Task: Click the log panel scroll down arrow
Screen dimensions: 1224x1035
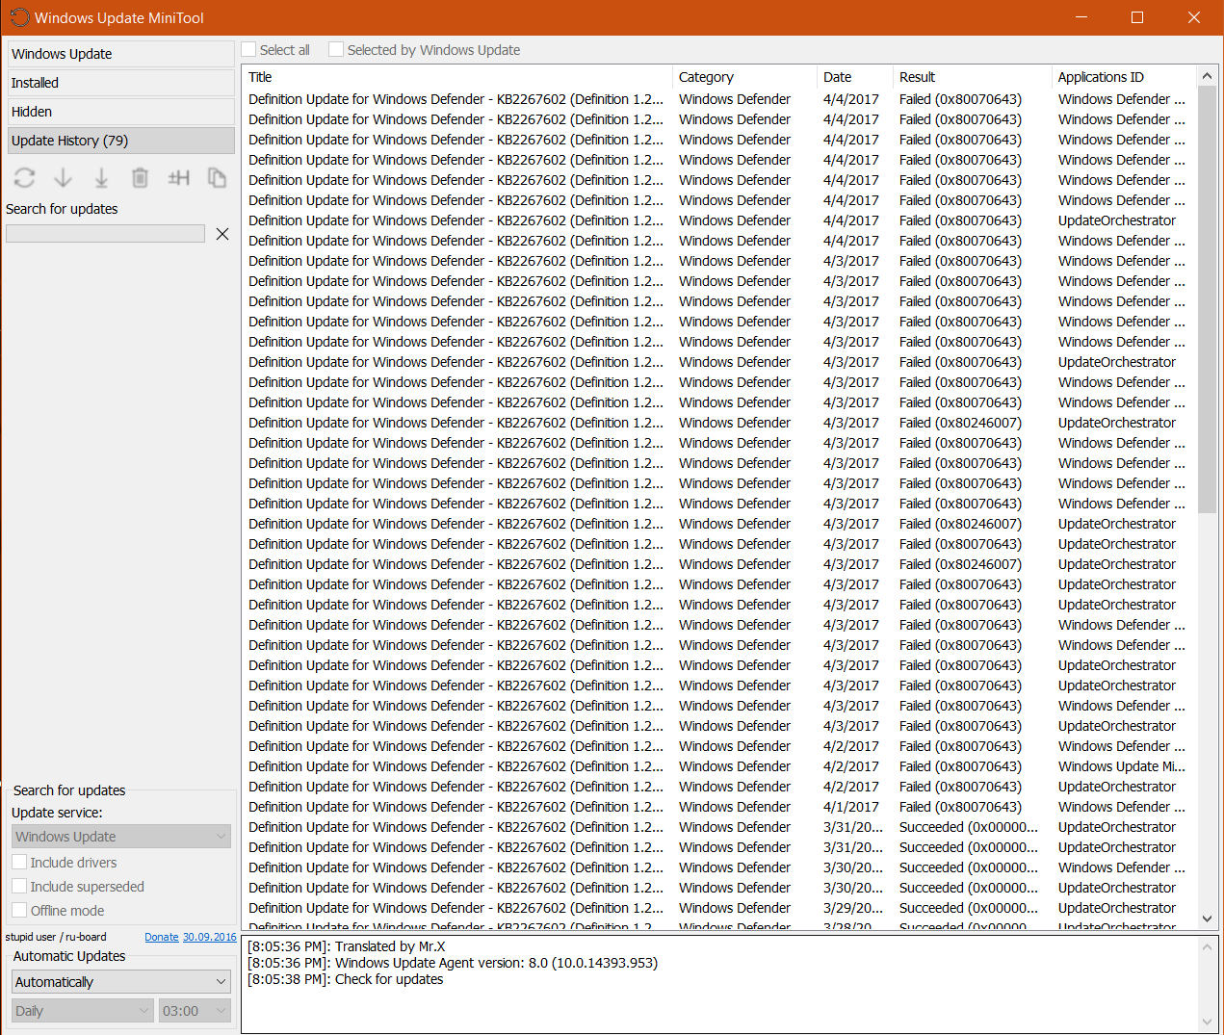Action: click(x=1208, y=1022)
